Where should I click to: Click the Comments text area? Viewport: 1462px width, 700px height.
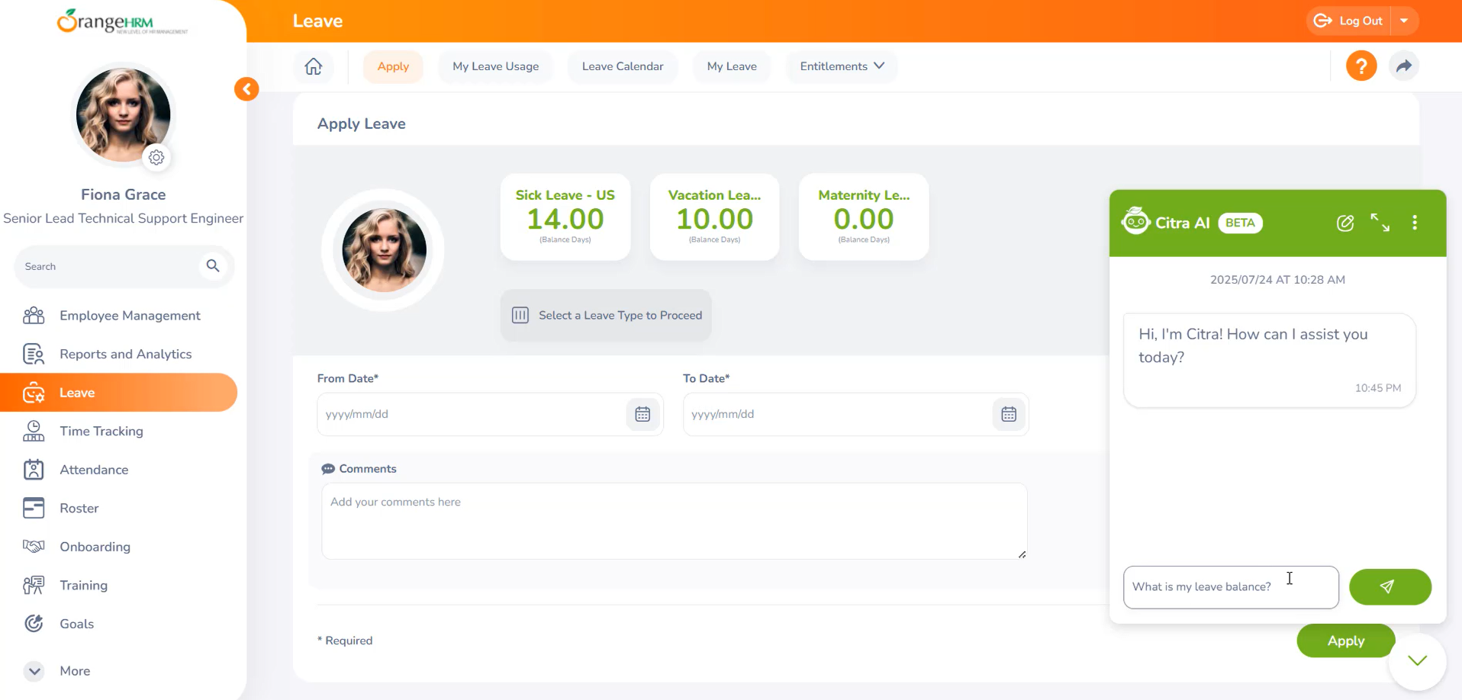click(674, 521)
